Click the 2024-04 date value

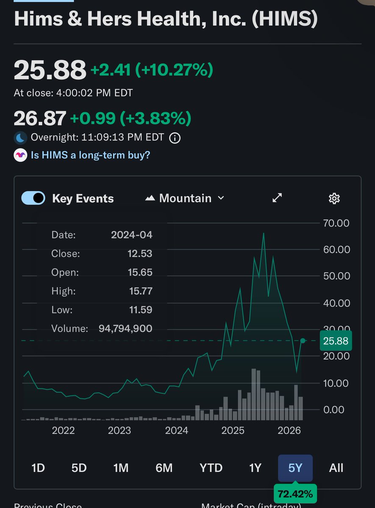(132, 235)
